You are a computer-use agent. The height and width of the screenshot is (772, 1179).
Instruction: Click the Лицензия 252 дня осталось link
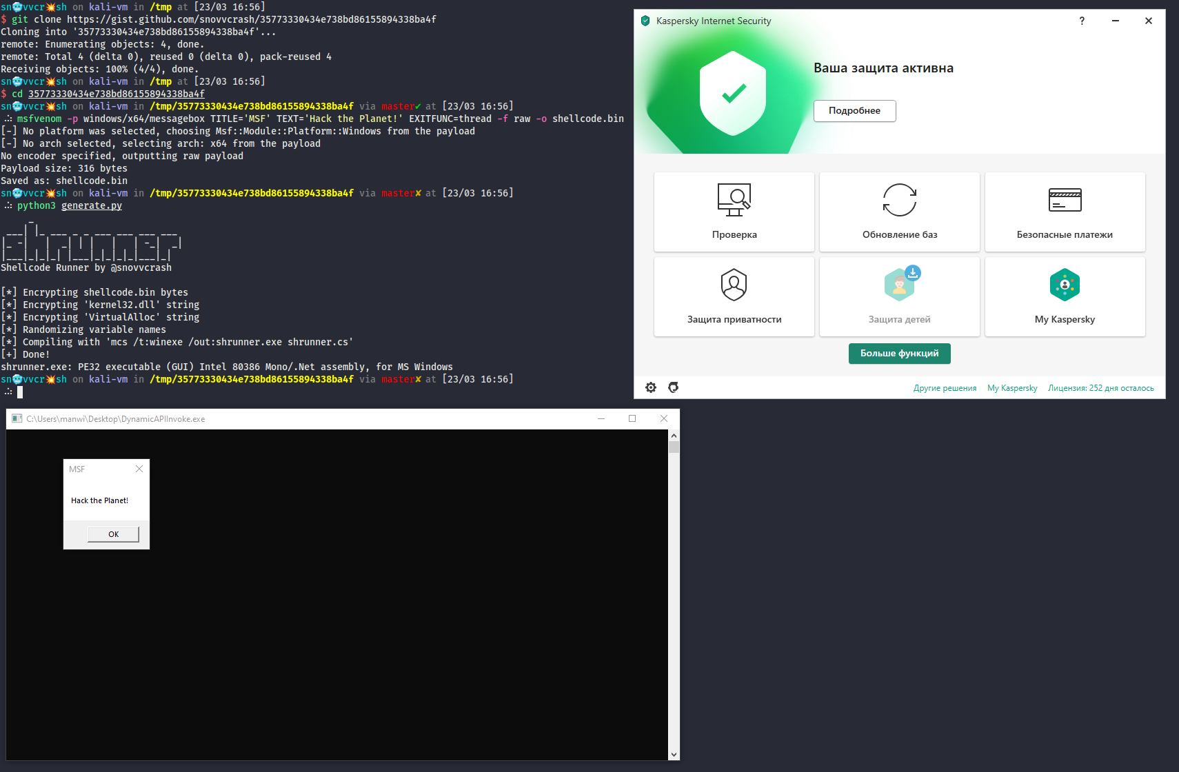pyautogui.click(x=1100, y=388)
